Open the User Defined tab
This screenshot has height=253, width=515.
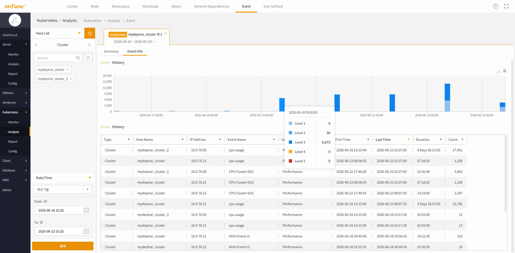tap(273, 6)
